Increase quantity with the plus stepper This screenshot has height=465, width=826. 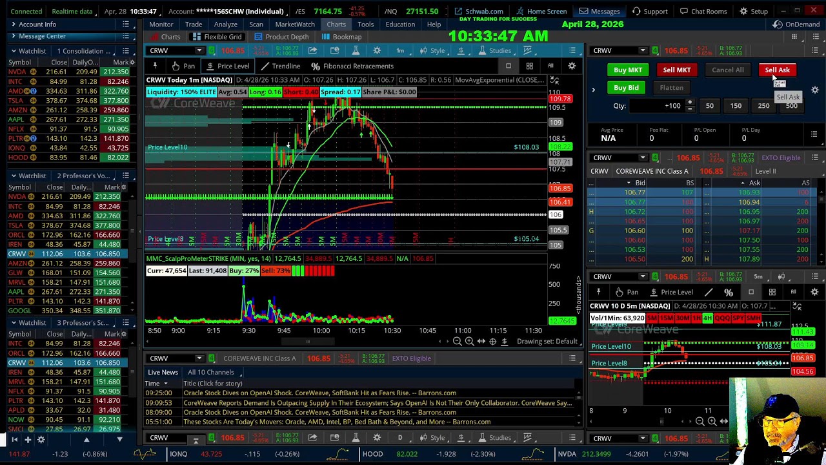pos(689,102)
